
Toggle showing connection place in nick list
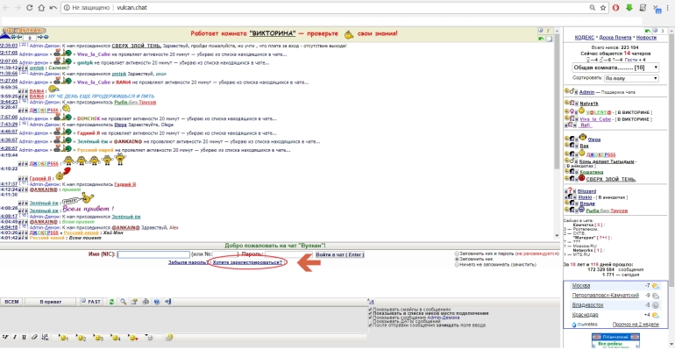(370, 313)
